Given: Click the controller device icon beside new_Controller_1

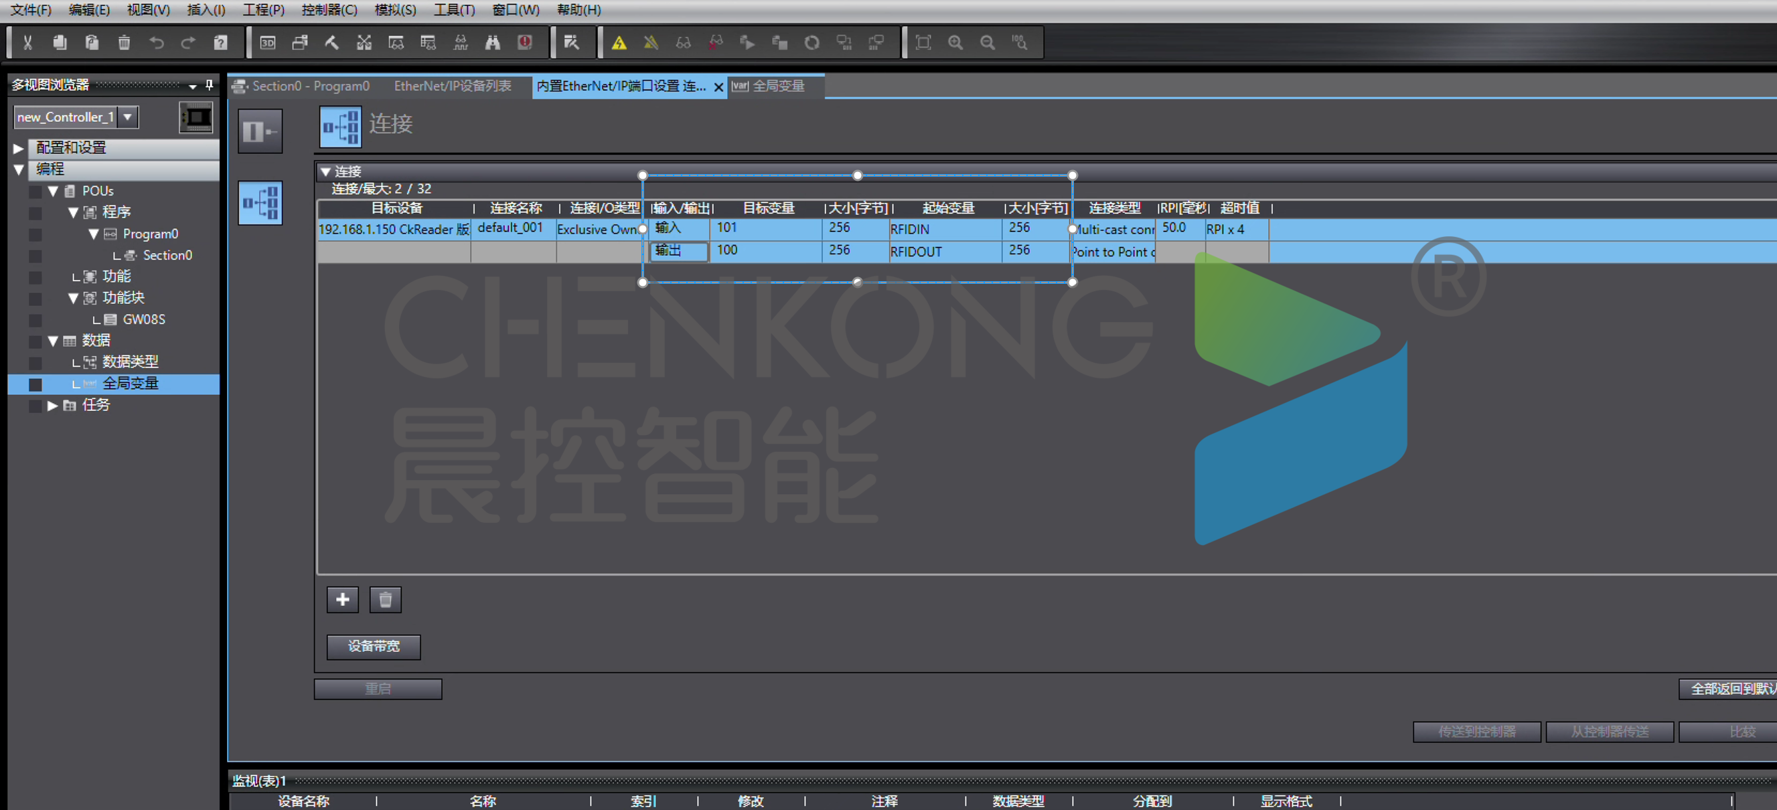Looking at the screenshot, I should tap(196, 117).
